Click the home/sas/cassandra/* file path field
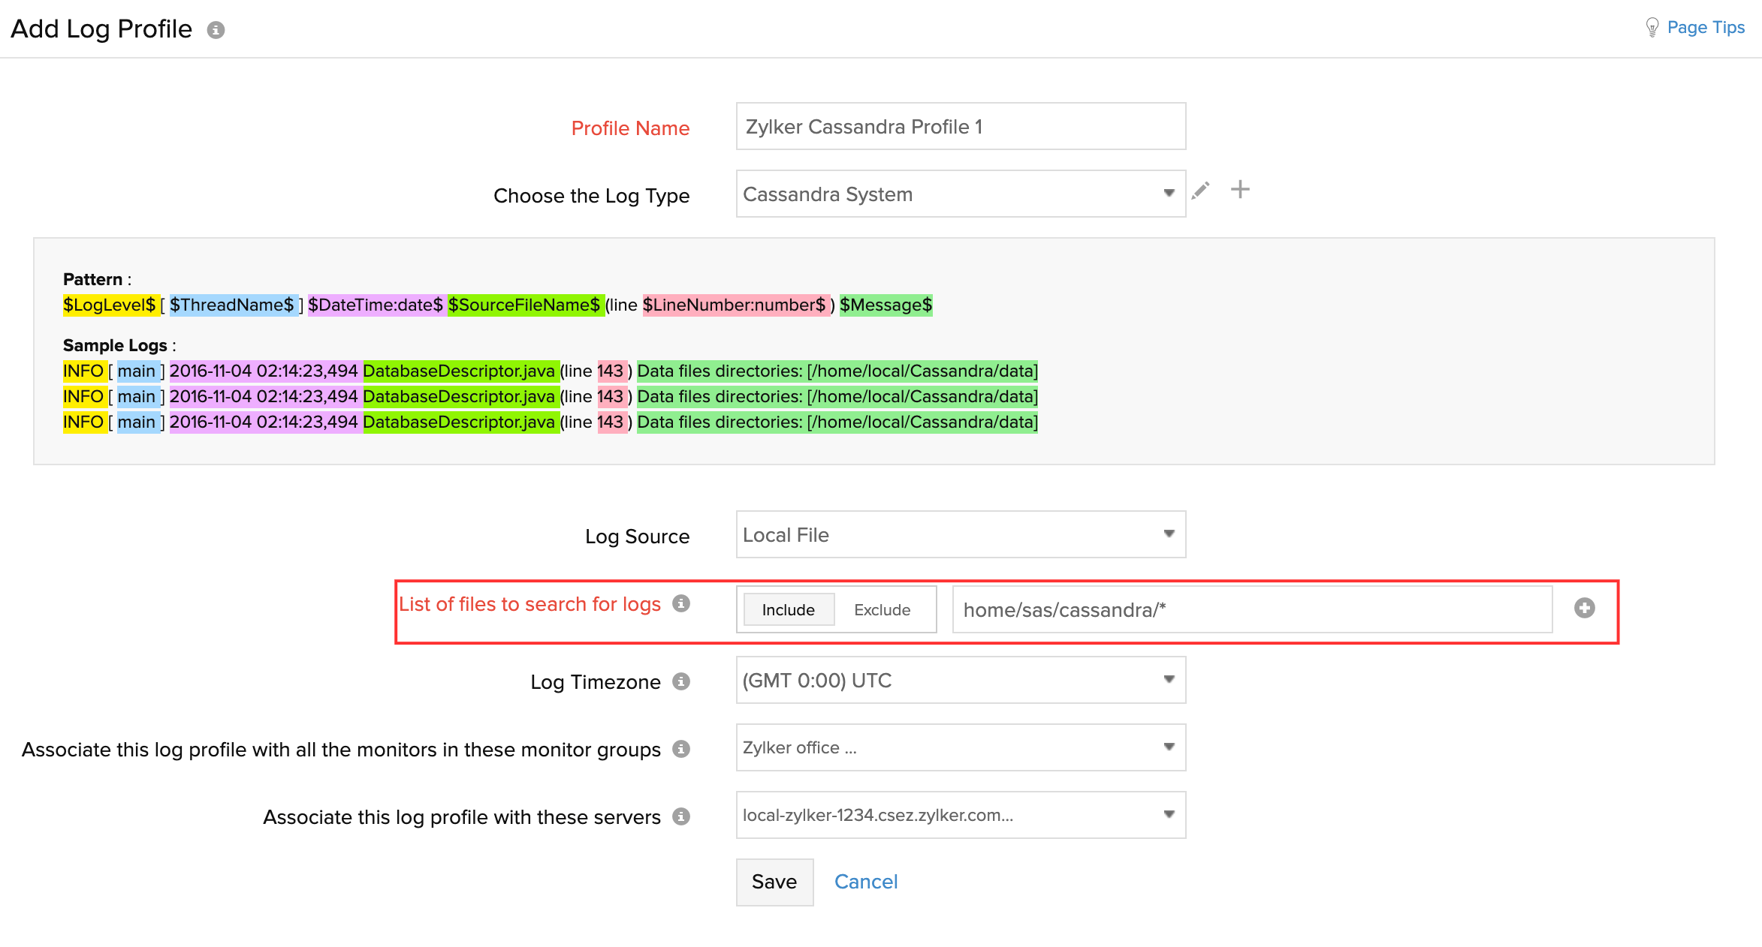The height and width of the screenshot is (947, 1762). [x=1251, y=610]
